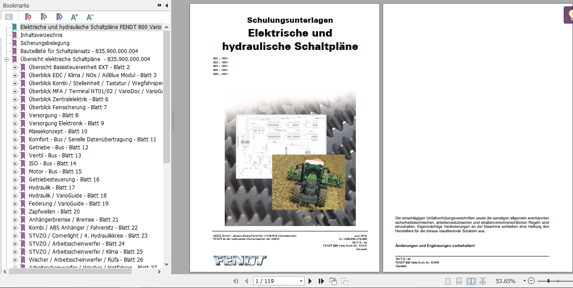Go to the next page
The height and width of the screenshot is (288, 573).
pyautogui.click(x=310, y=281)
